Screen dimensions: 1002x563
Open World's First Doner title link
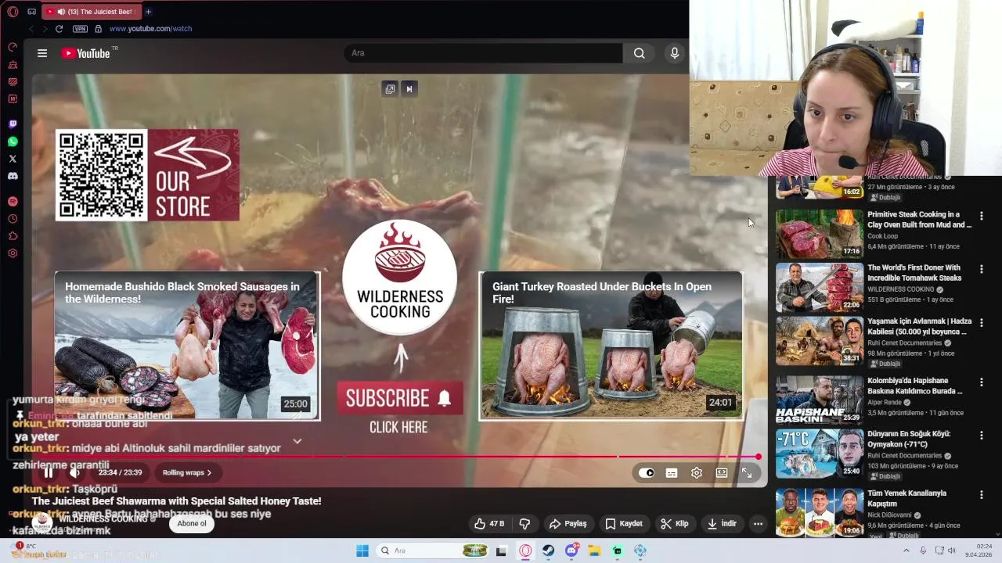coord(914,273)
